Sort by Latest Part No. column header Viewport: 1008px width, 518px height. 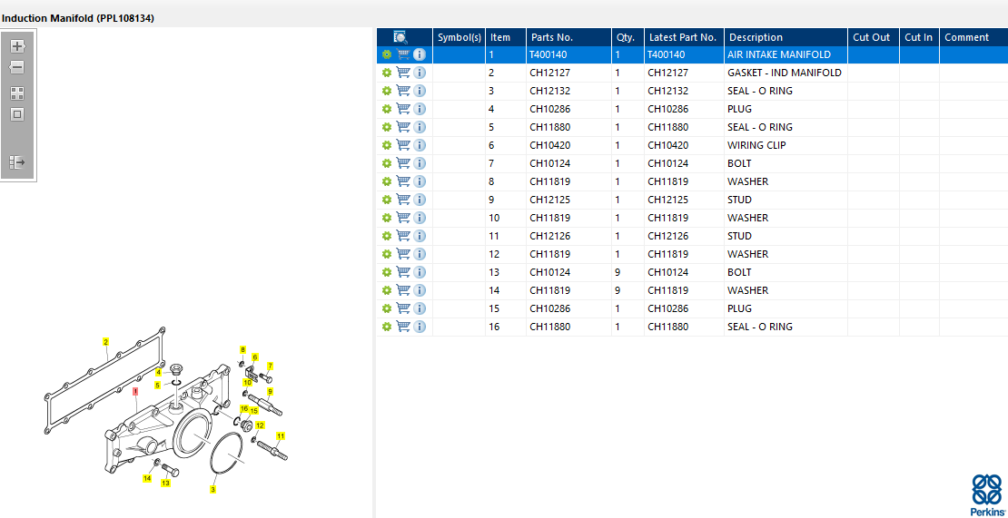click(x=684, y=37)
